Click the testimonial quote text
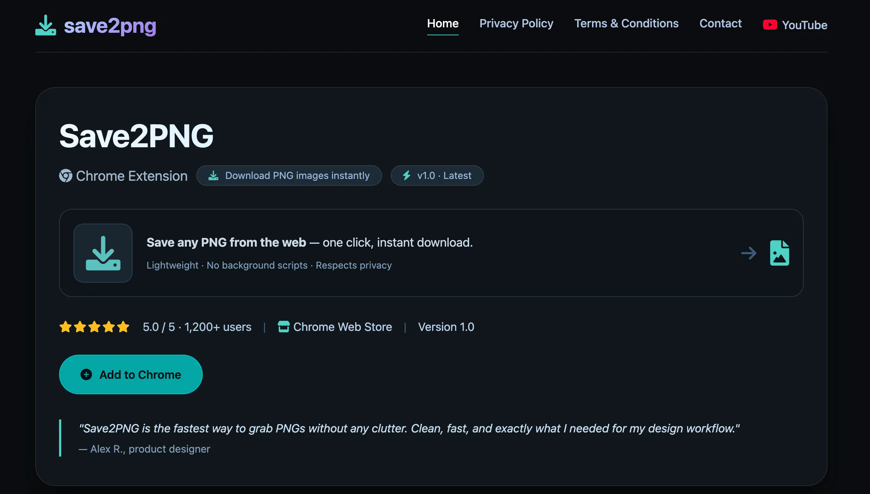The image size is (870, 494). pos(409,428)
